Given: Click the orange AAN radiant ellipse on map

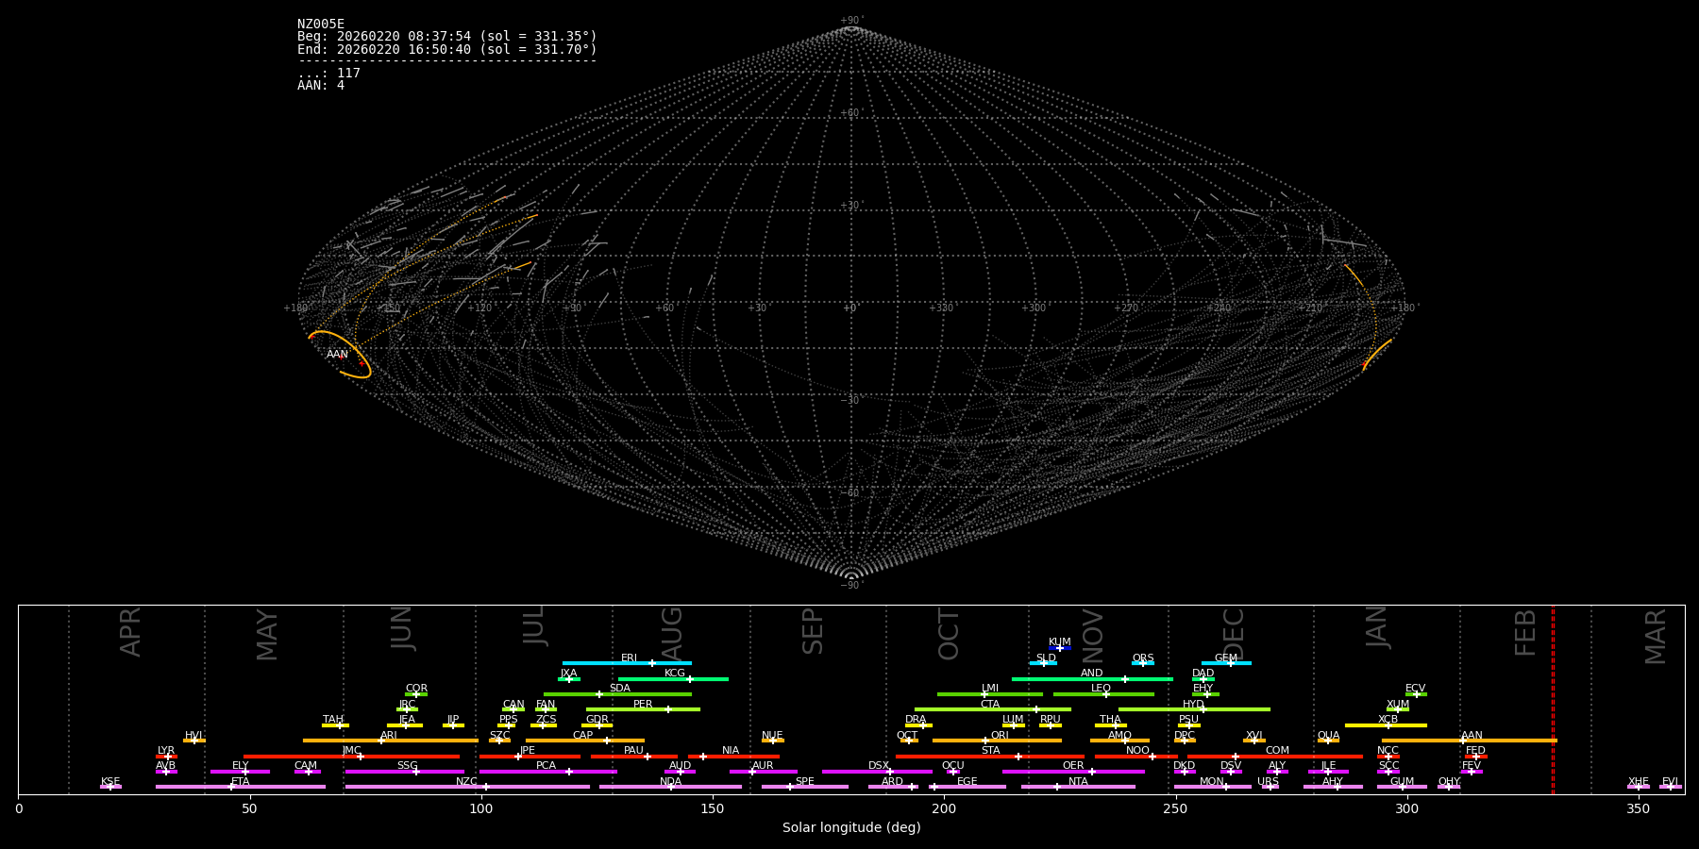Looking at the screenshot, I should 340,355.
